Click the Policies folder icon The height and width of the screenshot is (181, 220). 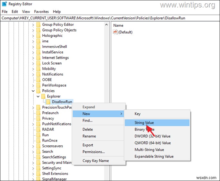coord(38,91)
